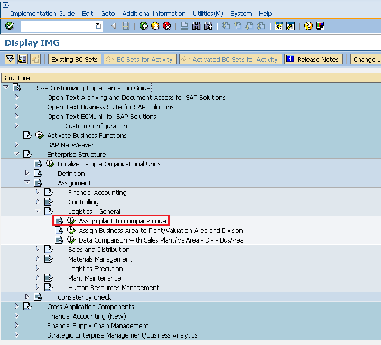Viewport: 381px width, 345px height.
Task: Click Activated BC Sets for Activity button
Action: [x=230, y=59]
